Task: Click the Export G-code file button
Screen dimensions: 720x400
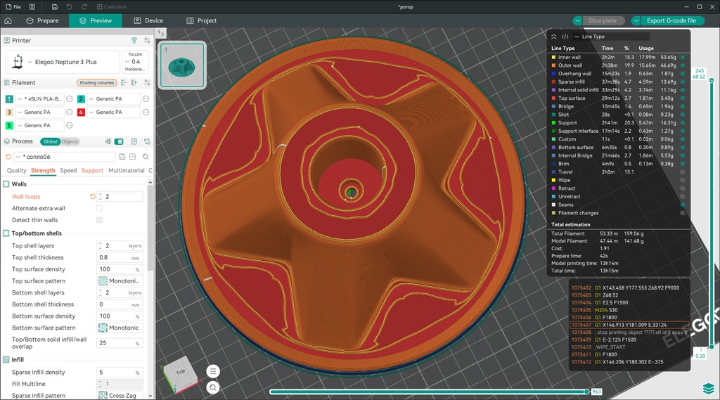Action: click(x=671, y=20)
